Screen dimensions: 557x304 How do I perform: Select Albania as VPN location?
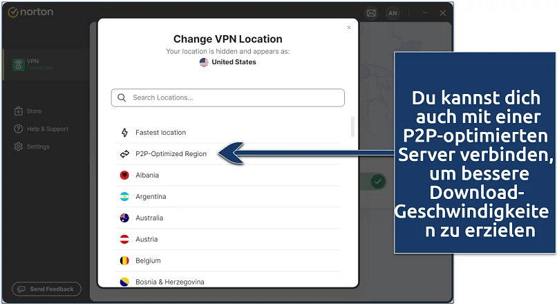pyautogui.click(x=227, y=175)
